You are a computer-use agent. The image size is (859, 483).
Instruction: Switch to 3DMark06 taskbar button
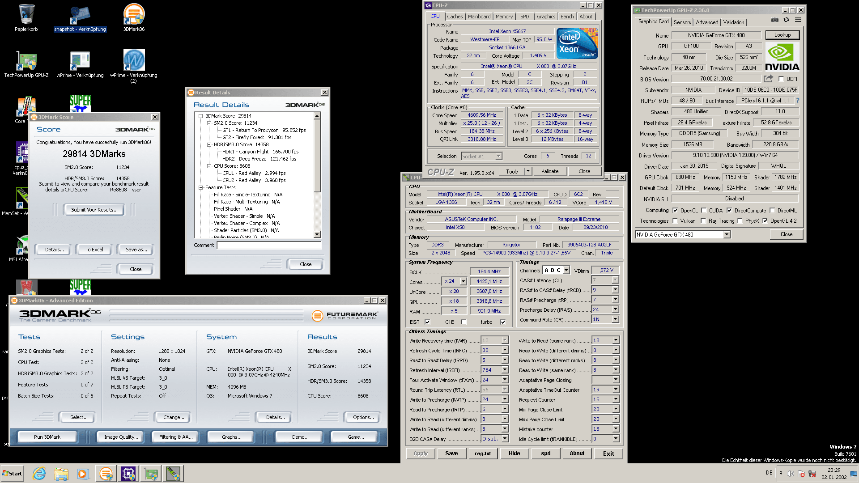pos(106,474)
